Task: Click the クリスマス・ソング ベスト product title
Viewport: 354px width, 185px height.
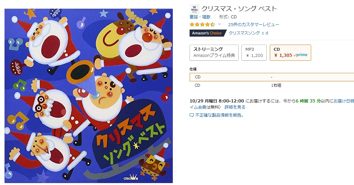Action: pyautogui.click(x=239, y=9)
